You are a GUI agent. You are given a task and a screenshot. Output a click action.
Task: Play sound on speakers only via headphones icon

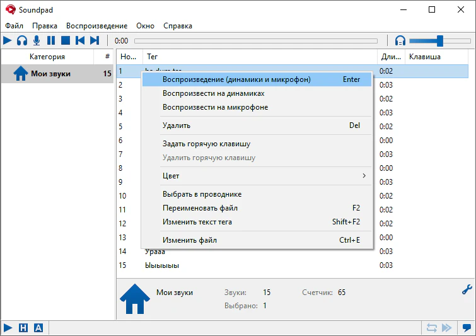[22, 40]
